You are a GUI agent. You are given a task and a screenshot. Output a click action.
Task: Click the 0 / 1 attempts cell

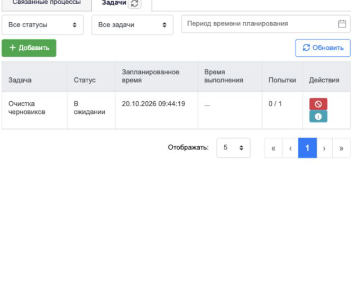pos(282,110)
